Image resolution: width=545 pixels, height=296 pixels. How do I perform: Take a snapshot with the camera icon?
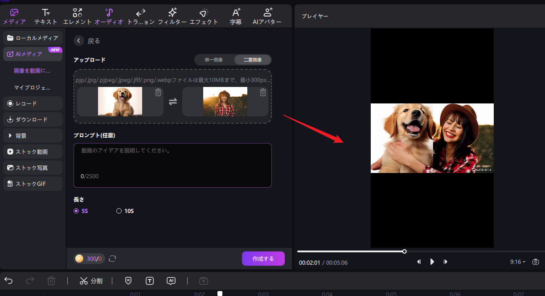[x=536, y=262]
